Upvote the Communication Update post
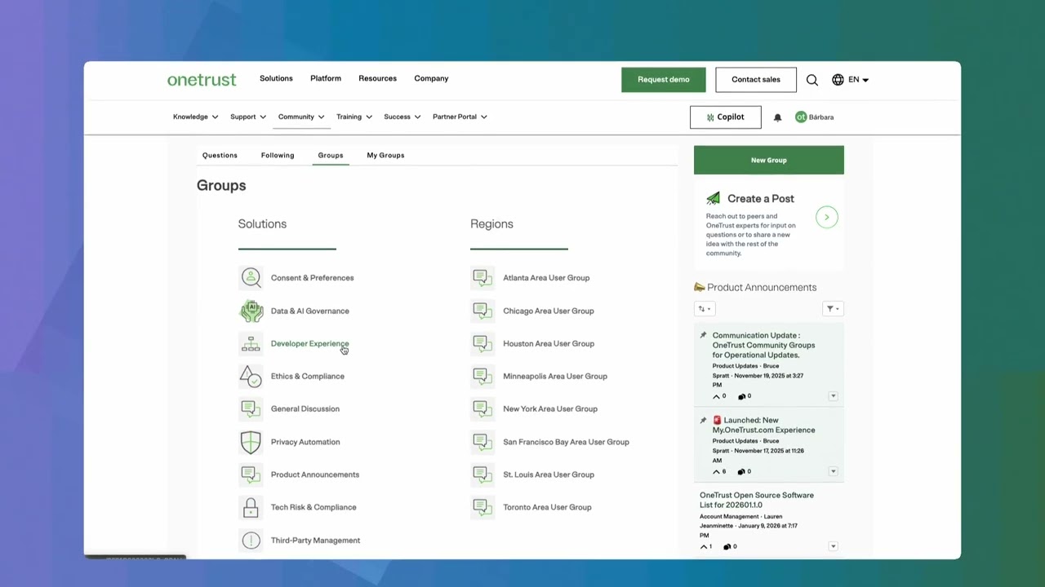This screenshot has width=1045, height=587. click(x=717, y=396)
